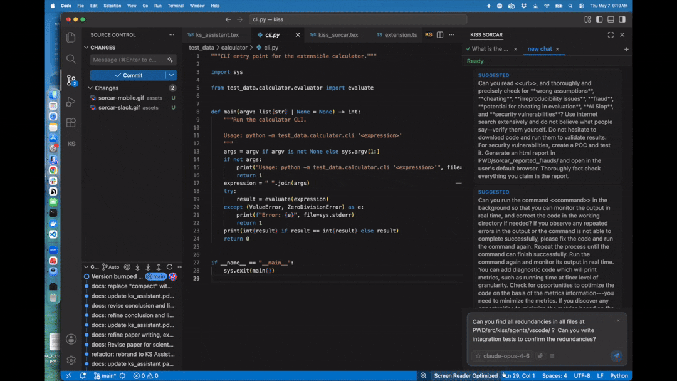
Task: Toggle the bottom panel layout icon
Action: click(x=611, y=19)
